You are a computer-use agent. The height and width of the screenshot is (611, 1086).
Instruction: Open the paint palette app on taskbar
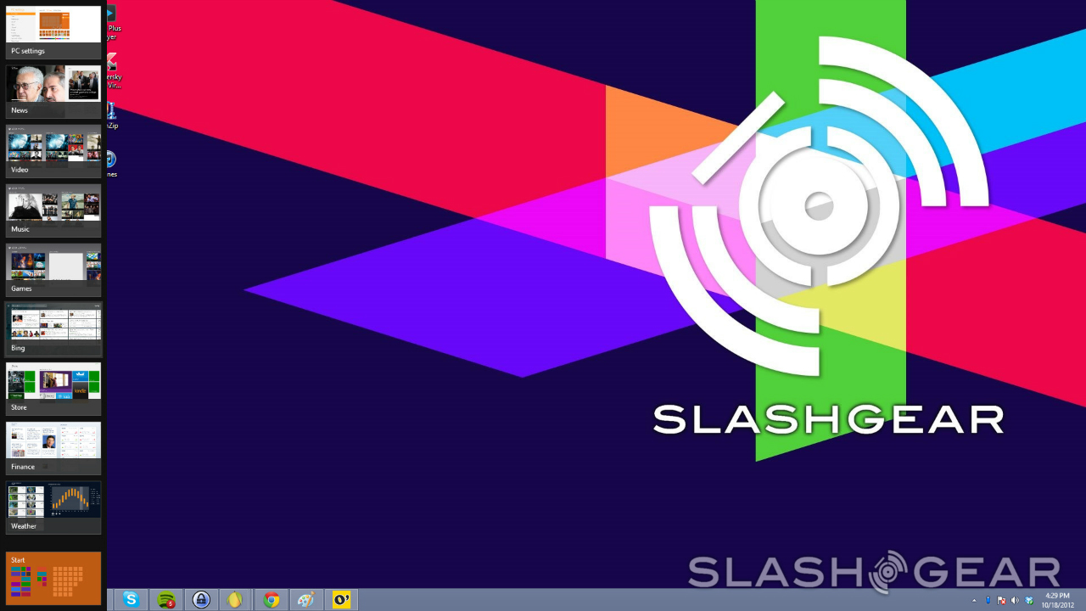click(x=306, y=600)
